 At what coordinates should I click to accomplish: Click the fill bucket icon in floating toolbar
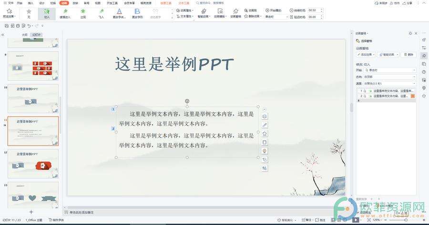pyautogui.click(x=264, y=134)
